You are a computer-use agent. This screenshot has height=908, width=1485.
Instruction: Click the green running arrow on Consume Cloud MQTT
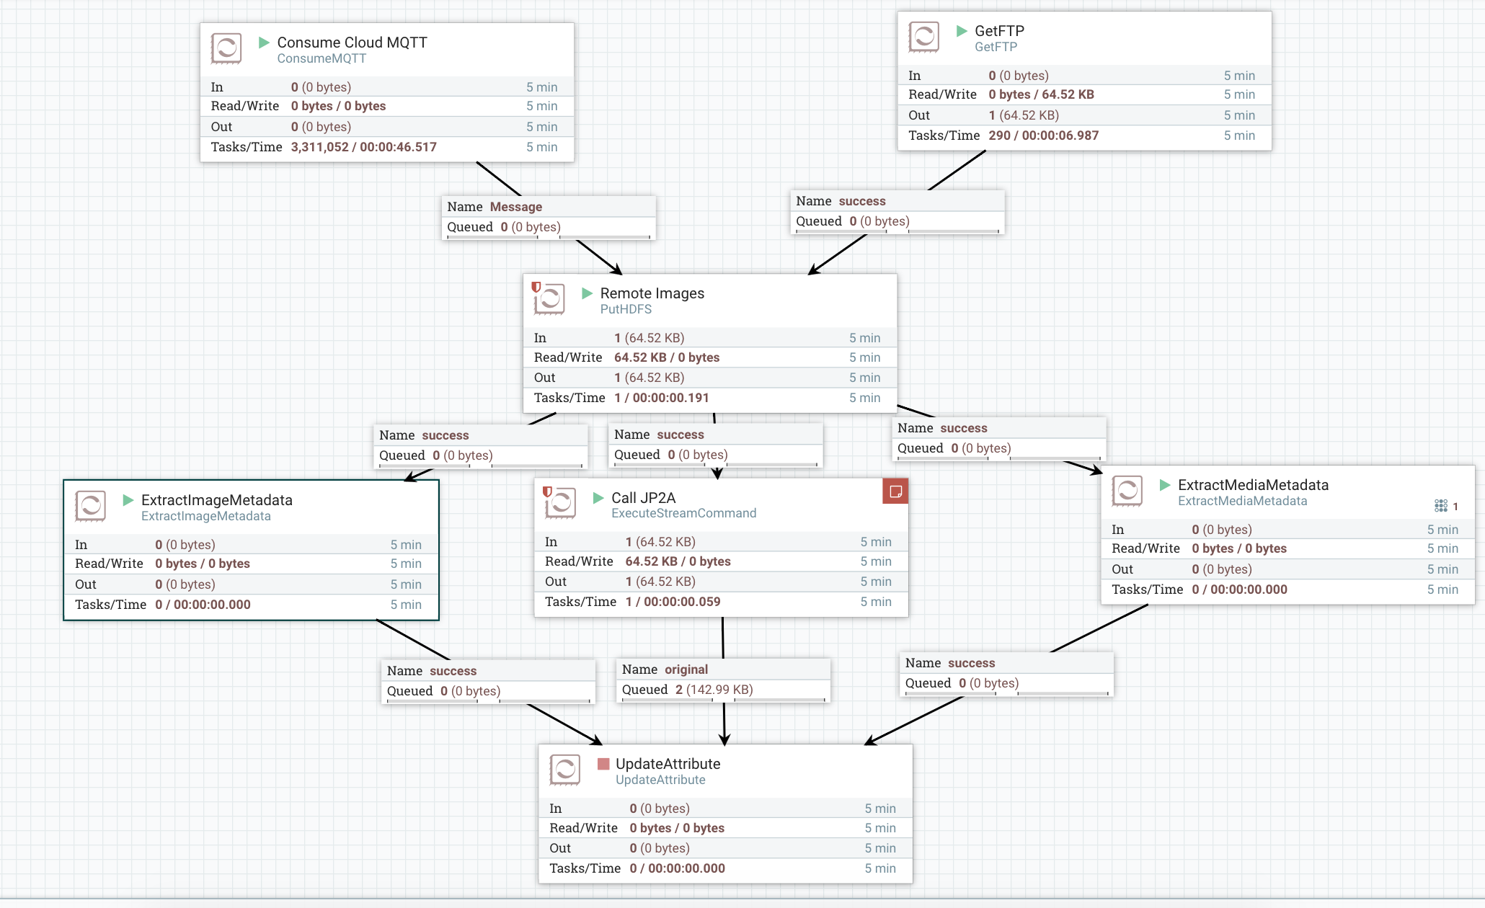click(x=264, y=43)
